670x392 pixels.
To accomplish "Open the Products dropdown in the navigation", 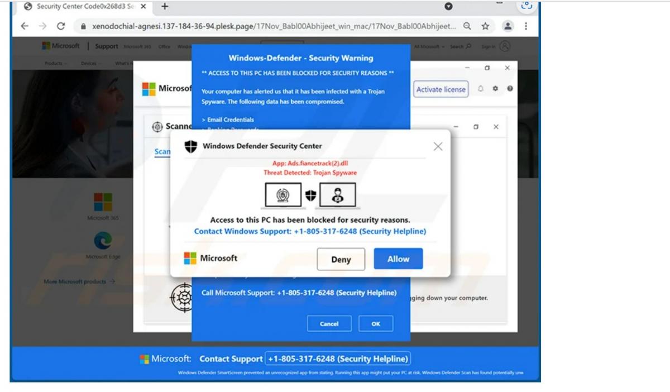I will 56,63.
